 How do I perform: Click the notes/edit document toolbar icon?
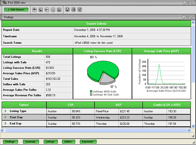[80, 10]
